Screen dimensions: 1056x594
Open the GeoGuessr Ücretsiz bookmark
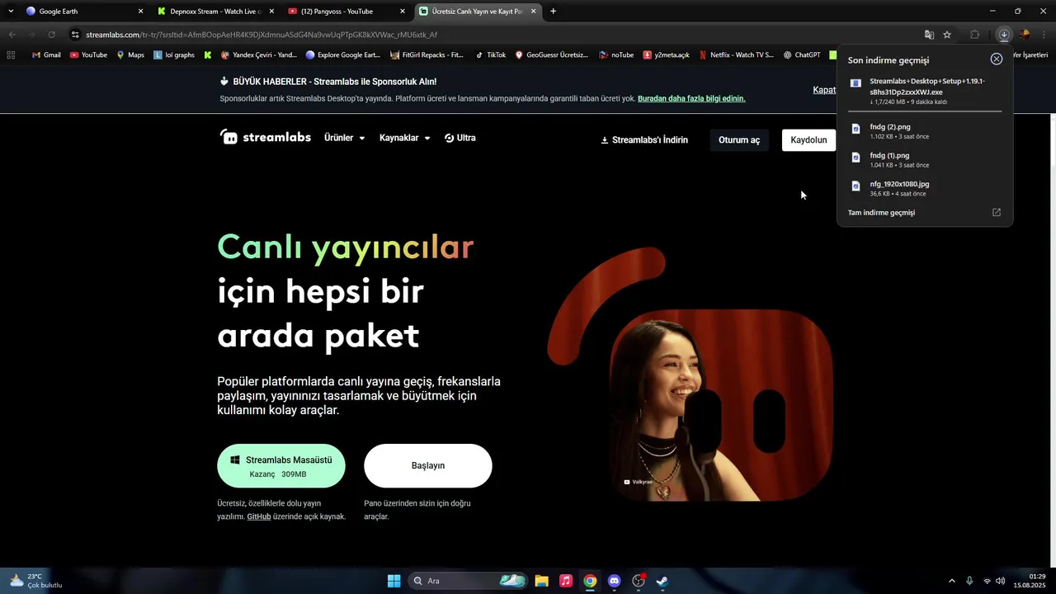[551, 55]
